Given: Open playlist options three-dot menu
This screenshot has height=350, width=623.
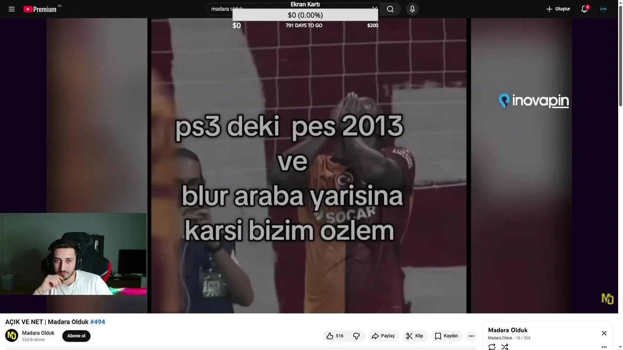Looking at the screenshot, I should [x=604, y=347].
